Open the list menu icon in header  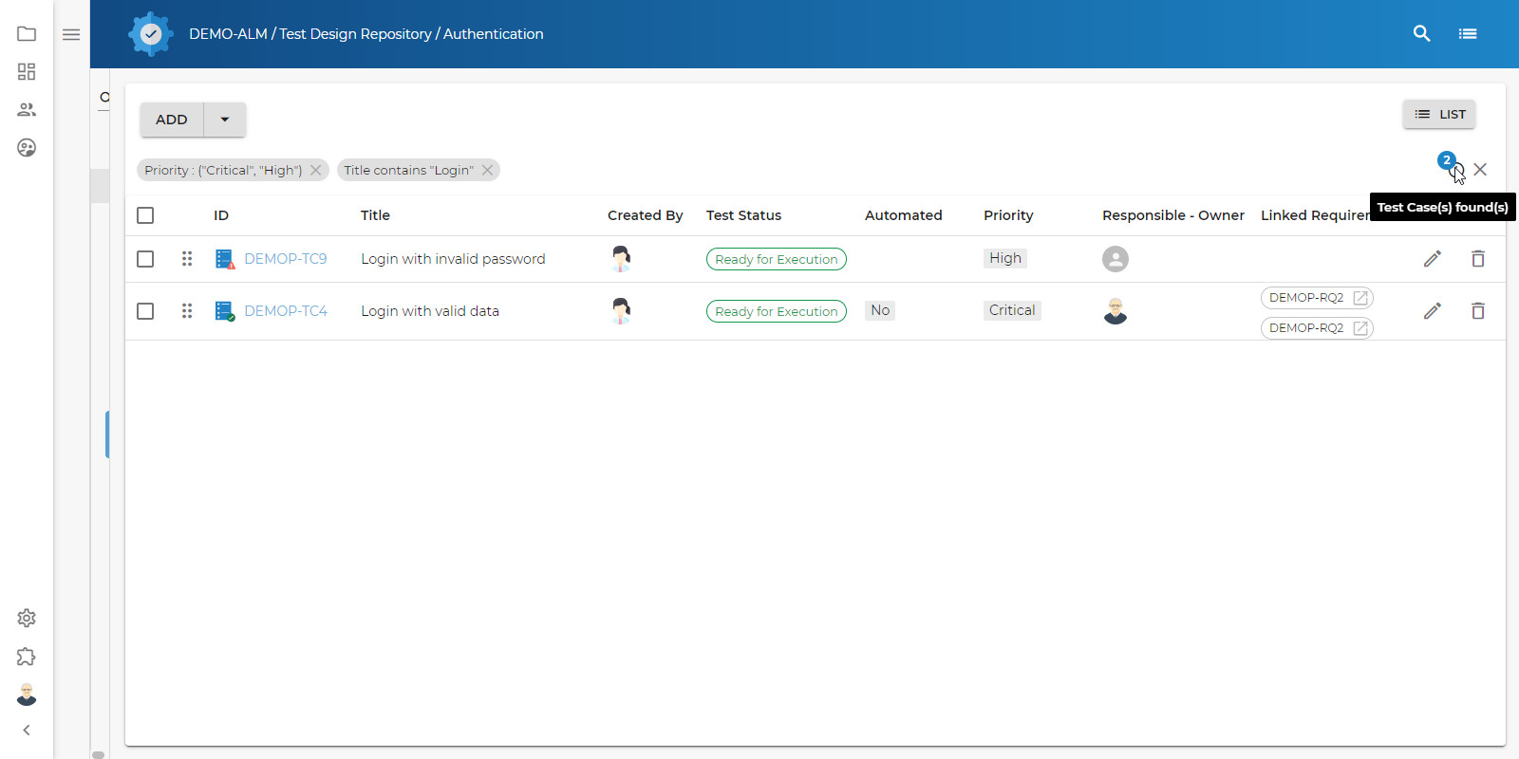pyautogui.click(x=1468, y=33)
